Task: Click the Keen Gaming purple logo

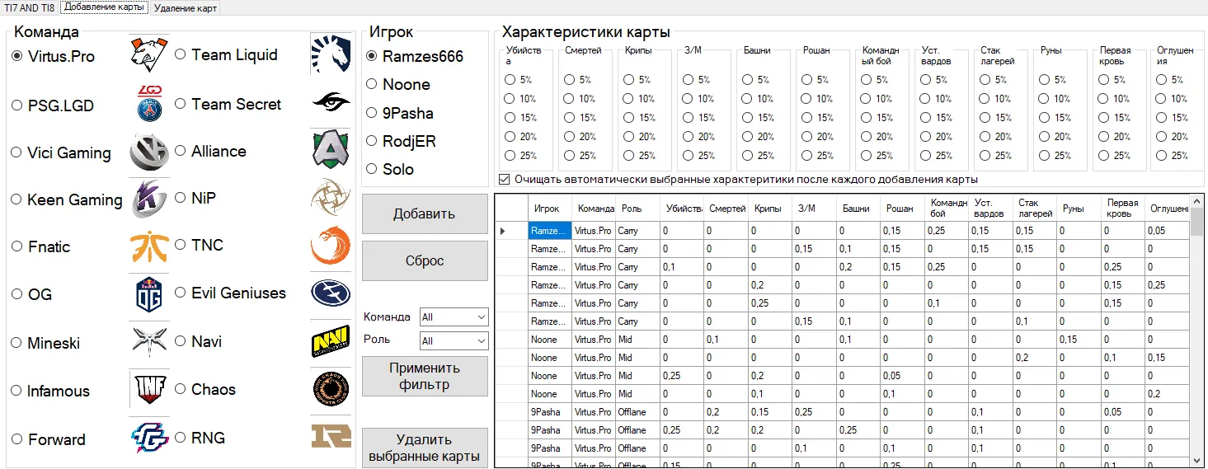Action: (x=149, y=199)
